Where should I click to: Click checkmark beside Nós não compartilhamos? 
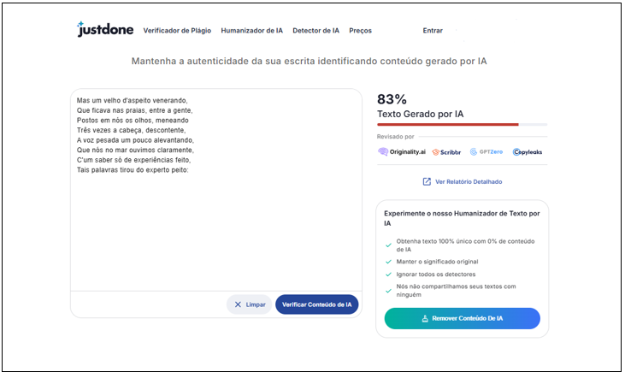pyautogui.click(x=388, y=291)
